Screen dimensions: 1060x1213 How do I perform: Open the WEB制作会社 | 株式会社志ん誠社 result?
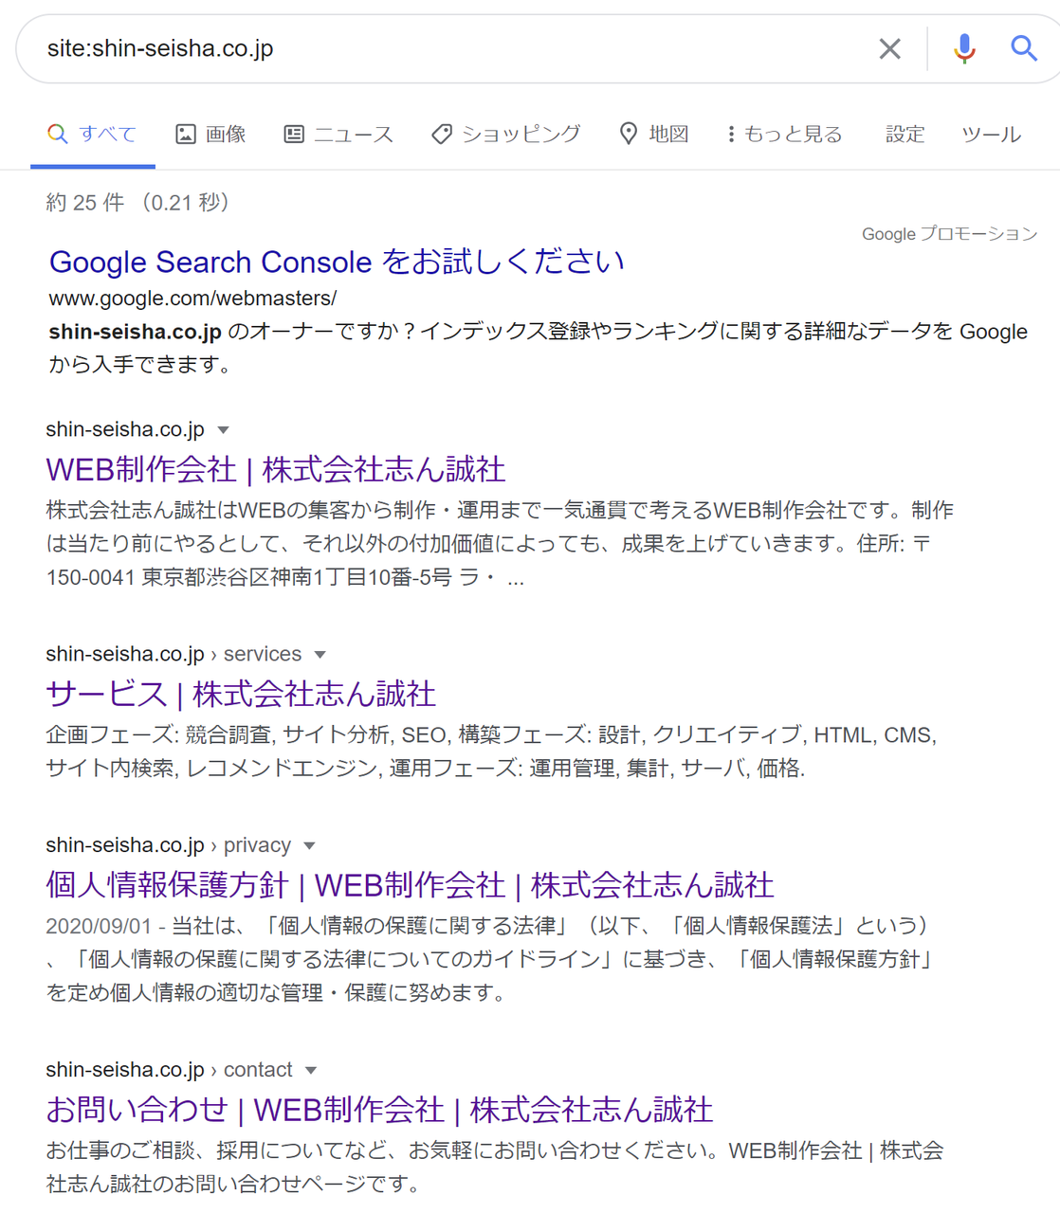[275, 469]
